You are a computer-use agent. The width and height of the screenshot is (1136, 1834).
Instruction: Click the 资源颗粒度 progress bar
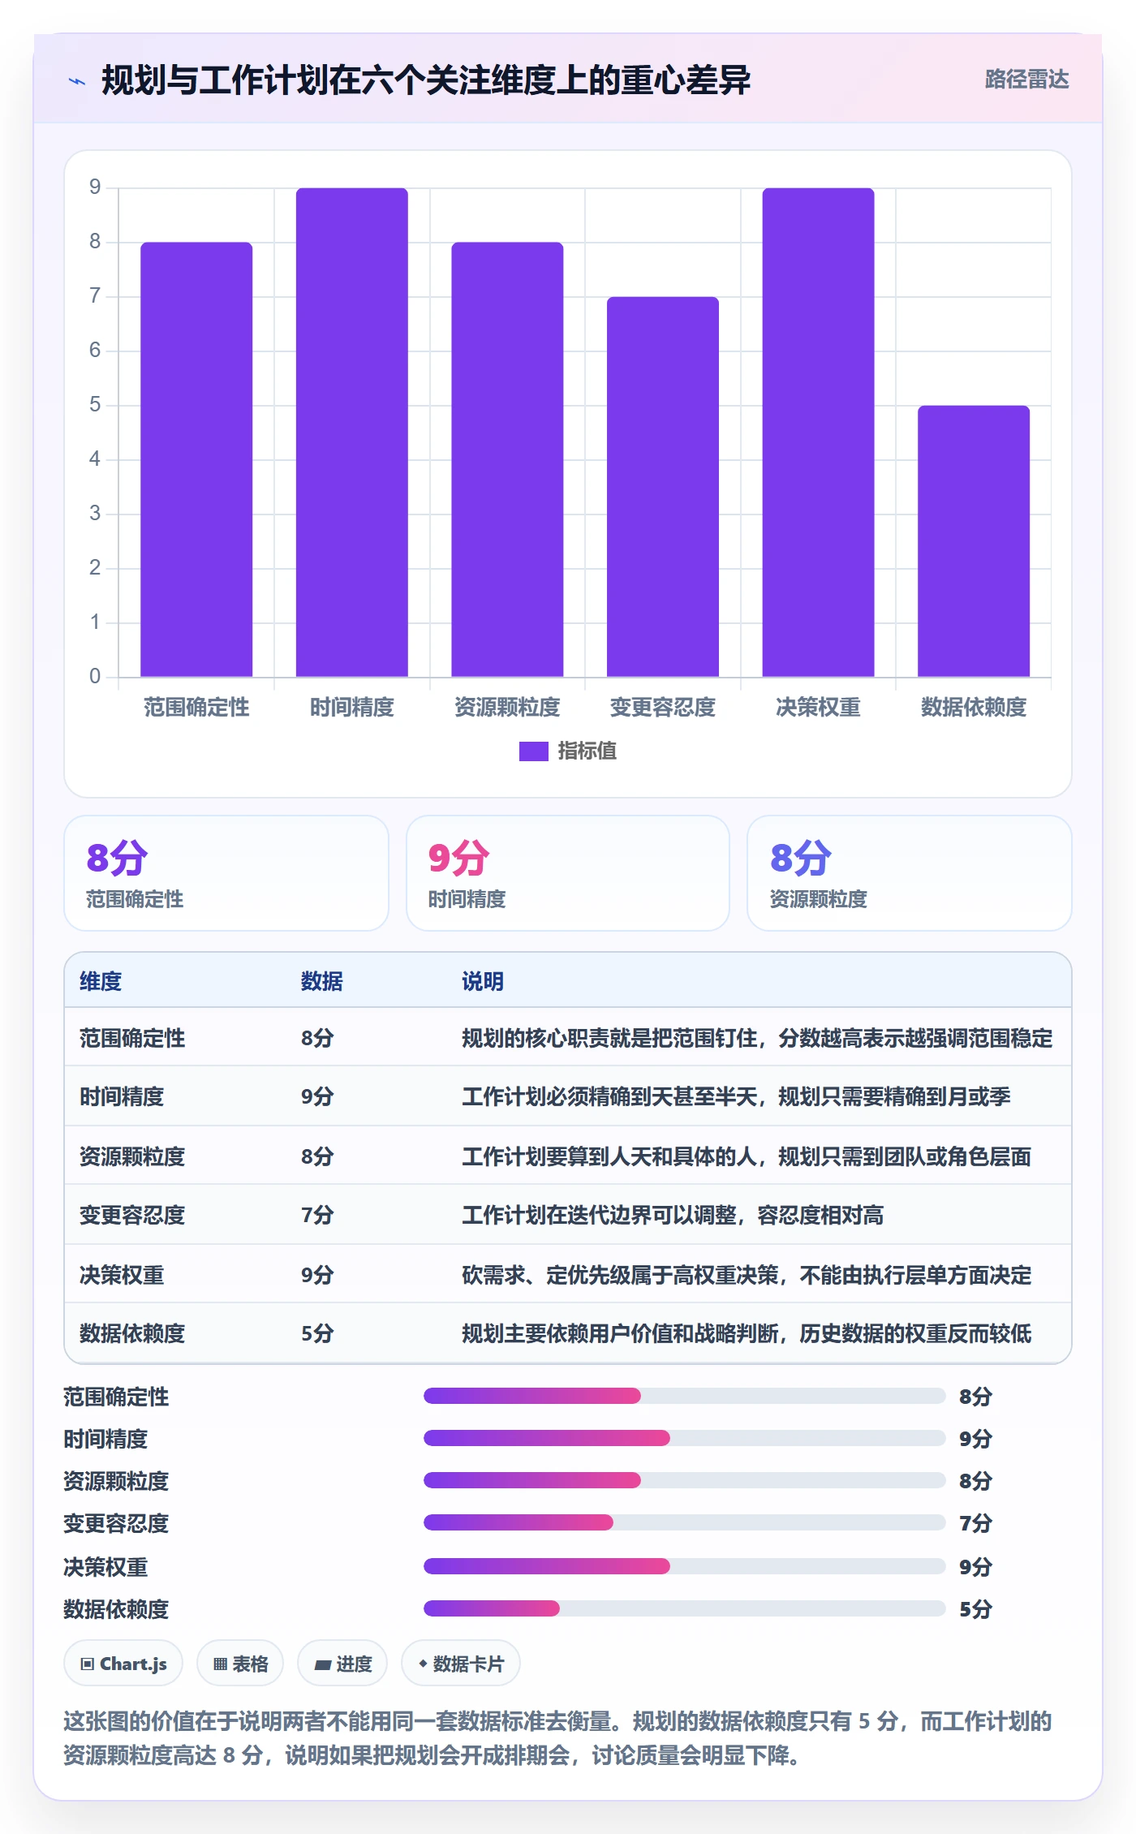coord(685,1480)
